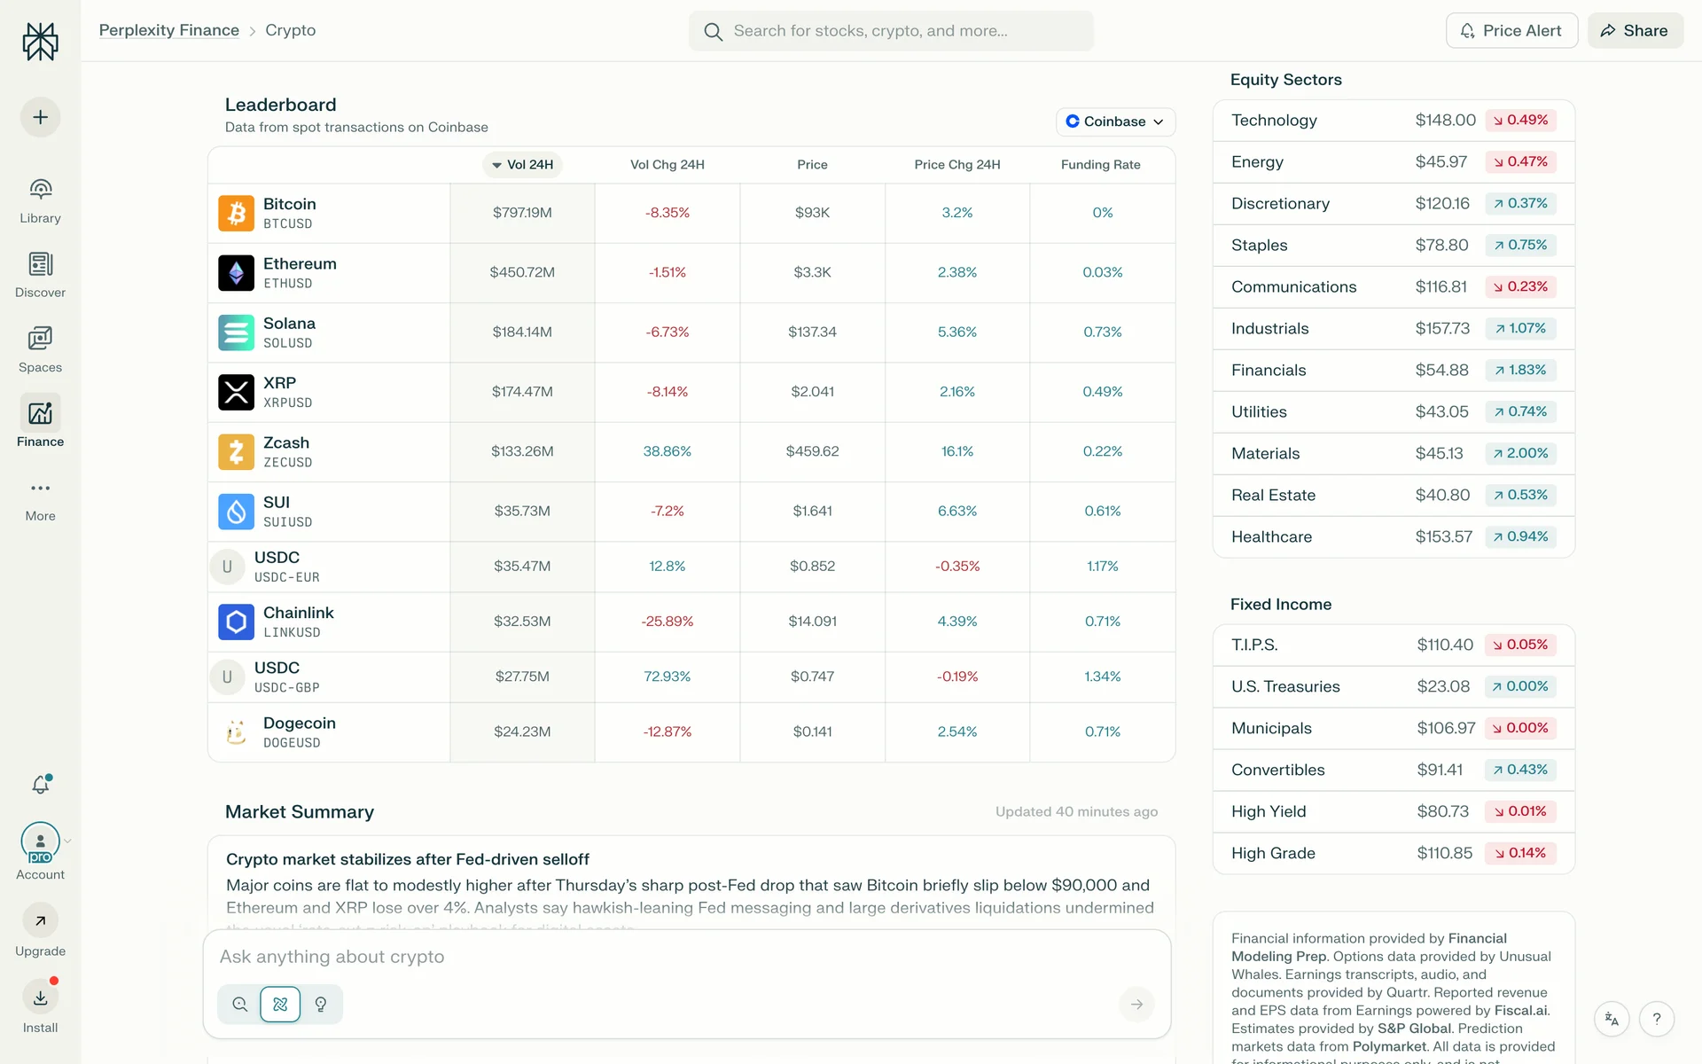The height and width of the screenshot is (1064, 1702).
Task: Click the notifications bell icon
Action: (40, 785)
